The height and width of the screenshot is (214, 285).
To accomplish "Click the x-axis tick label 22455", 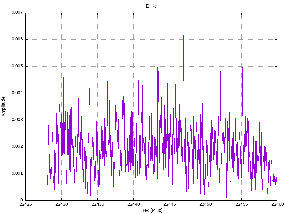I will pos(241,204).
